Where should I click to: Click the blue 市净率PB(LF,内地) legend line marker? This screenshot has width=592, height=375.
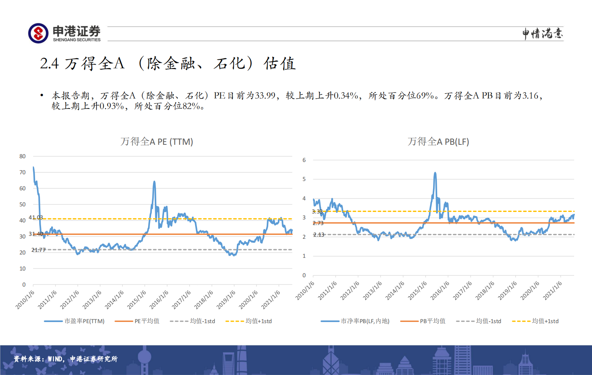(330, 321)
